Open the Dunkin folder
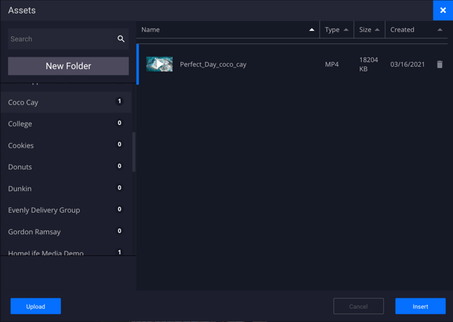This screenshot has height=322, width=453. point(66,188)
